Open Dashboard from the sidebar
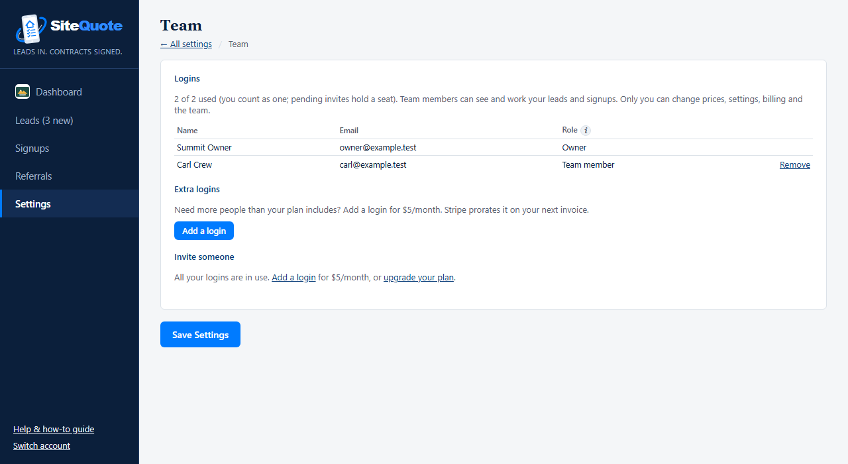848x464 pixels. (70, 92)
